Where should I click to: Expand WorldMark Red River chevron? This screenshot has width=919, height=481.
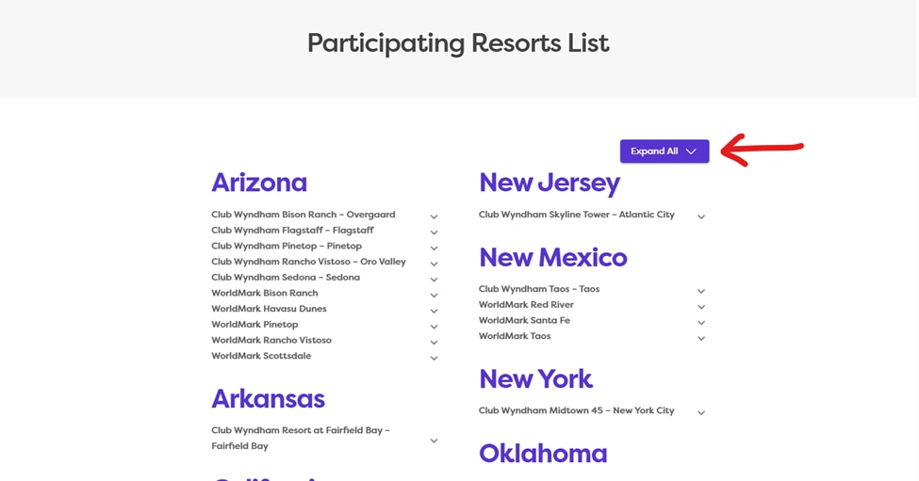click(x=701, y=307)
